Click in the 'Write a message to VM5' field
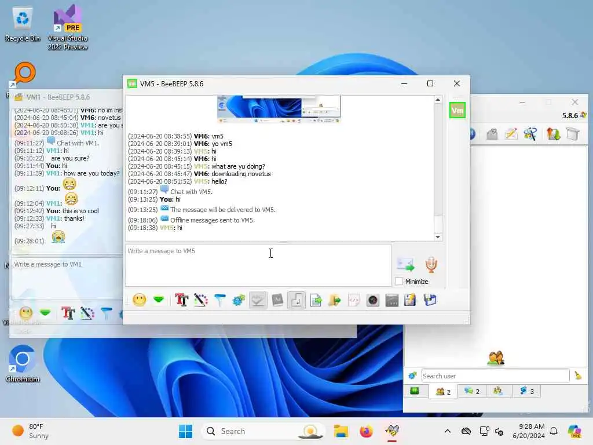Image resolution: width=593 pixels, height=445 pixels. [x=258, y=265]
